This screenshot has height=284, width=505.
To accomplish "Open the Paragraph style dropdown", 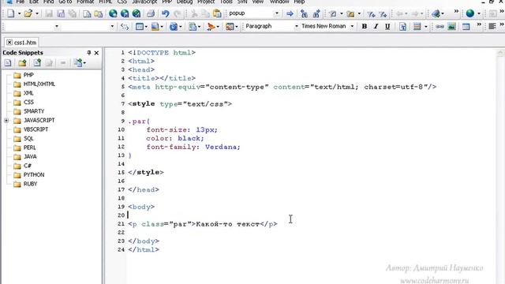I will coord(296,26).
